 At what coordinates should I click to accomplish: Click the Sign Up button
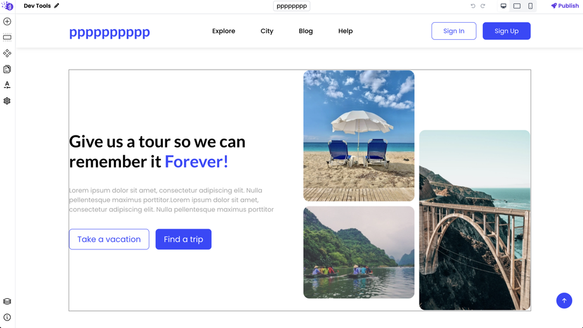pyautogui.click(x=506, y=31)
